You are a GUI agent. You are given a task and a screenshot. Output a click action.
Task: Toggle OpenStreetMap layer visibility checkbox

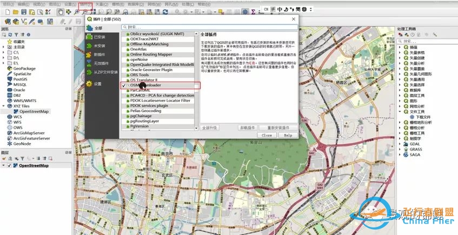(x=9, y=165)
